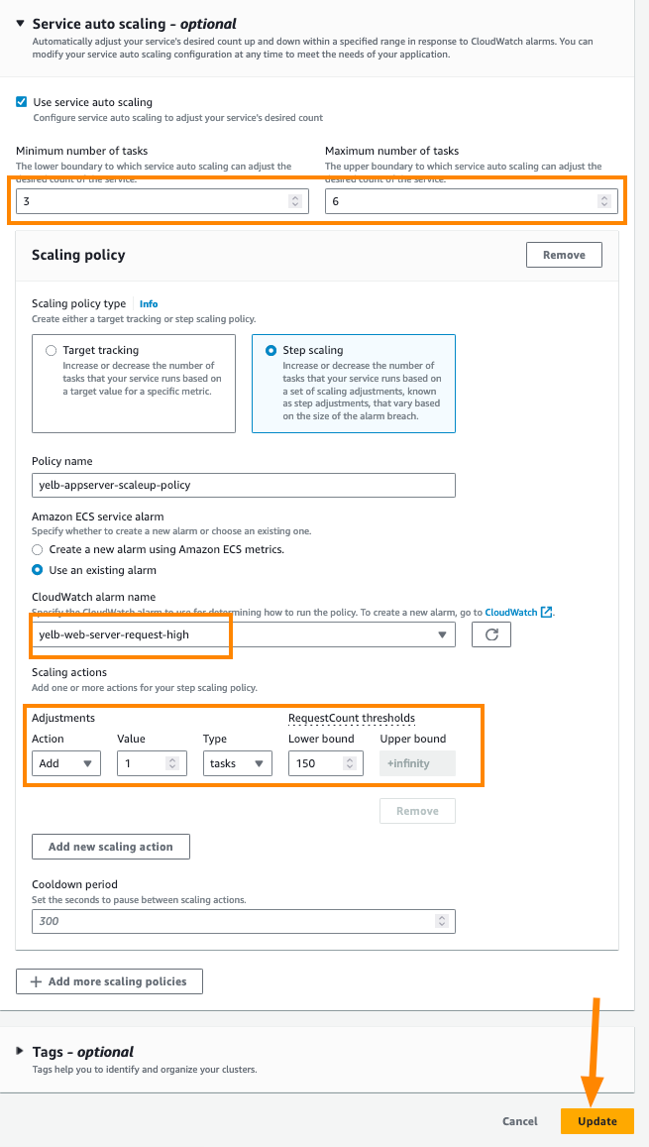Uncheck Use service auto scaling
The height and width of the screenshot is (1147, 649).
pos(22,101)
